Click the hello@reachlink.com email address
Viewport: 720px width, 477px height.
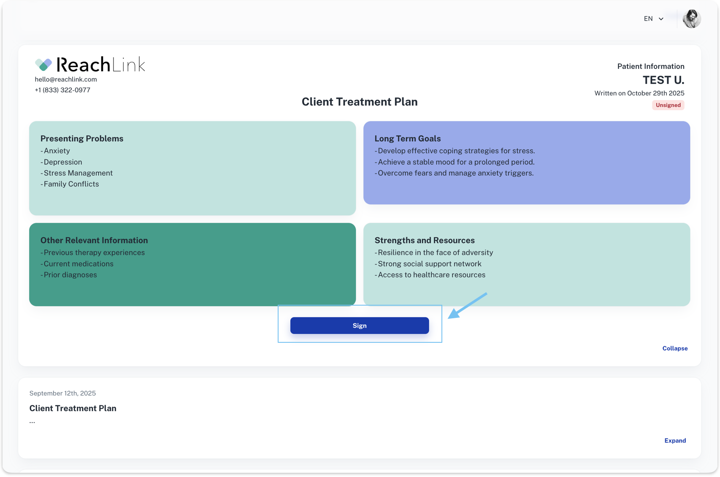coord(66,79)
